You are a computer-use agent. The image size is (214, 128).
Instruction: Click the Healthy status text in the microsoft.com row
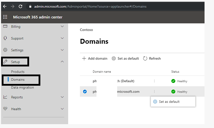pos(182,92)
